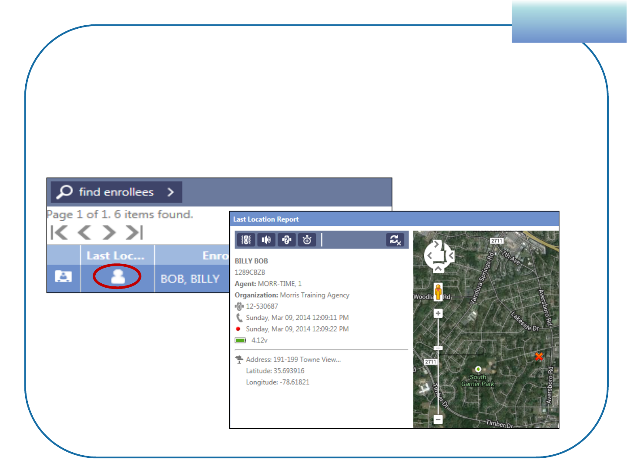Click the sound alert speaker toolbar icon
The image size is (627, 470).
266,240
